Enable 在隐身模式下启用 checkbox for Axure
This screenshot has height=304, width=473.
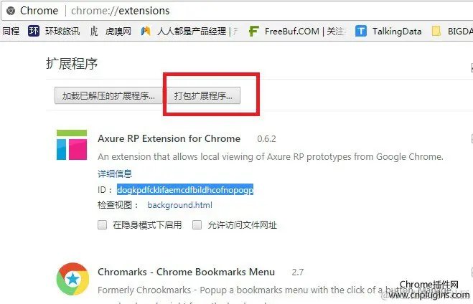102,224
